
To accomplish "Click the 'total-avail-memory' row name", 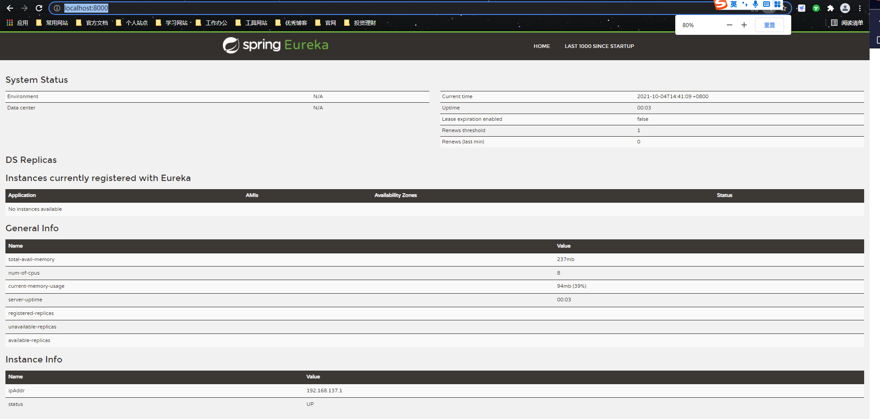I will point(31,259).
